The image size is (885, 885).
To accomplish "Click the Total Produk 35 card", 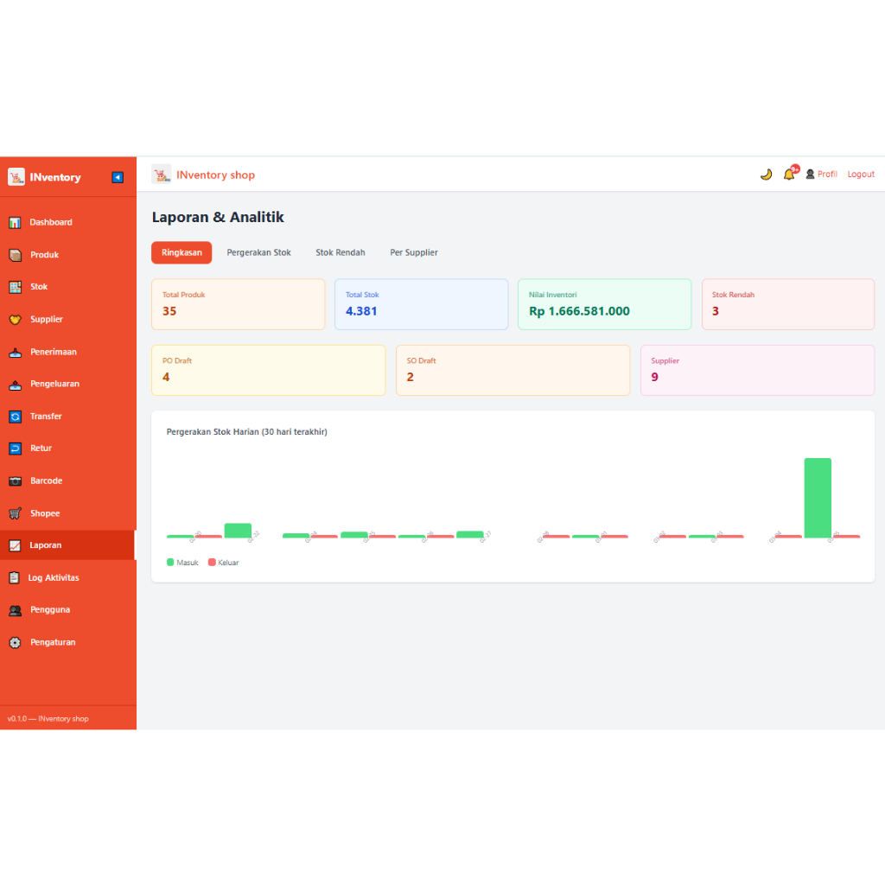I will tap(239, 304).
